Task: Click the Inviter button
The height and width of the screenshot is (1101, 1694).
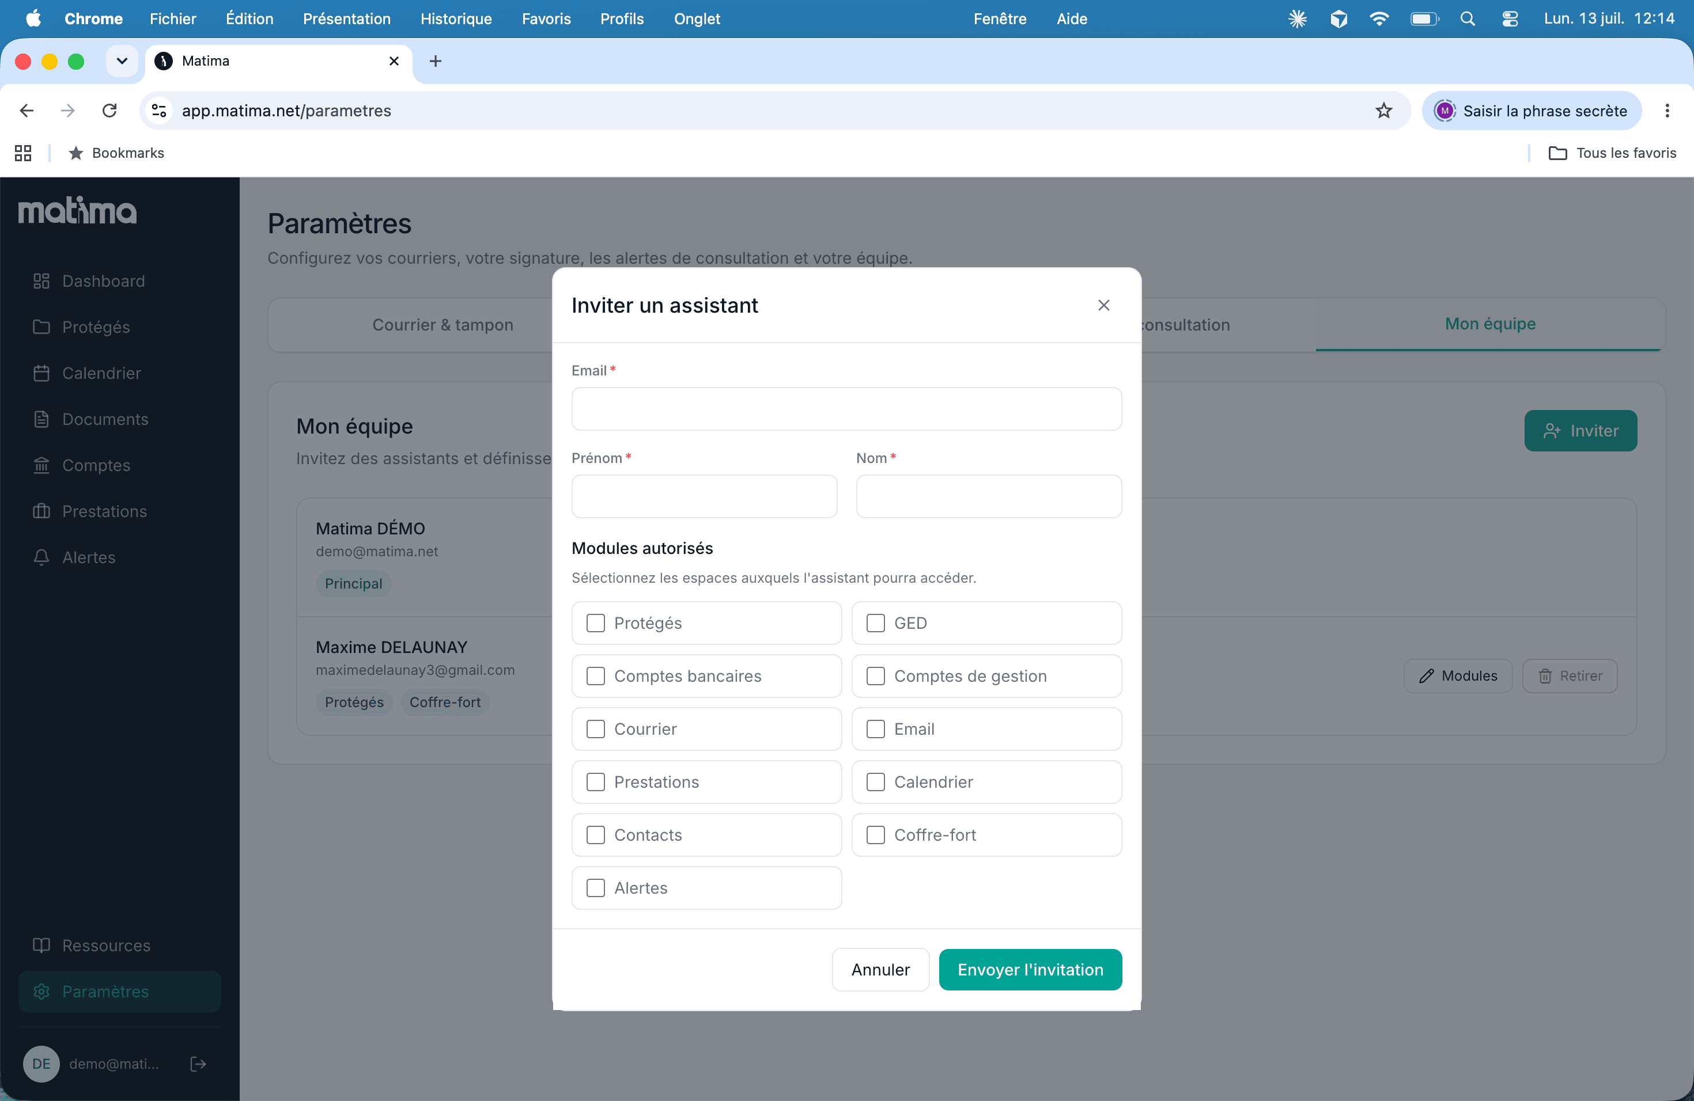Action: click(x=1580, y=430)
